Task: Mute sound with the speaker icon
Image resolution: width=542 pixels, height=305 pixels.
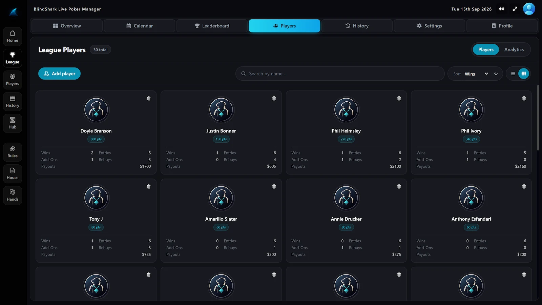Action: coord(501,9)
